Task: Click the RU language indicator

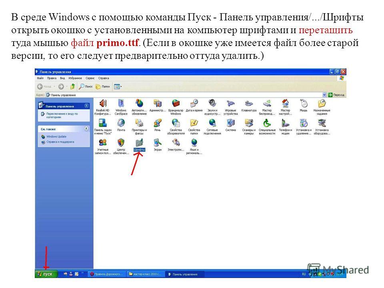Action: point(304,274)
